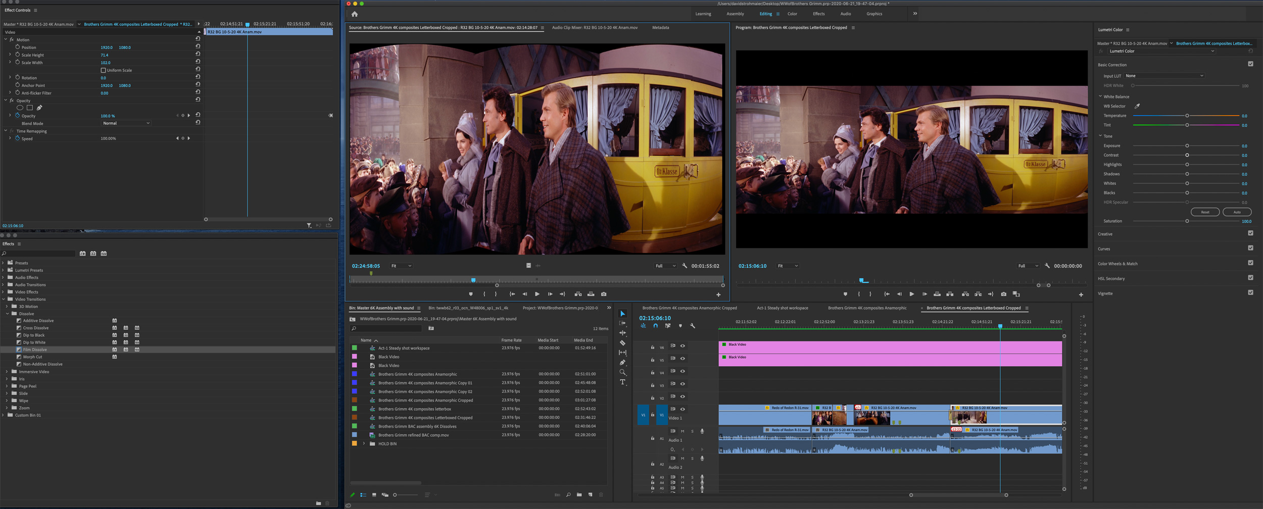1263x509 pixels.
Task: Click Insert button in Source monitor
Action: [x=578, y=294]
